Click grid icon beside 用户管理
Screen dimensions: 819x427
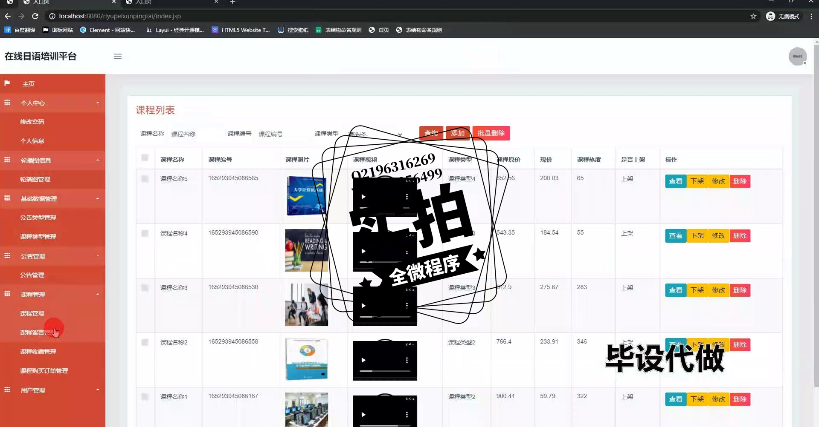[7, 390]
